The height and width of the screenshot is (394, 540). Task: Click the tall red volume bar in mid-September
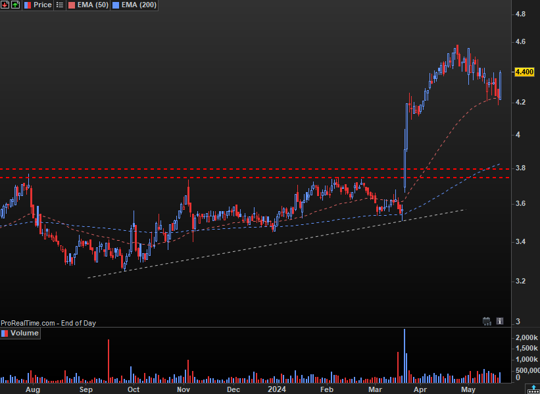[109, 361]
